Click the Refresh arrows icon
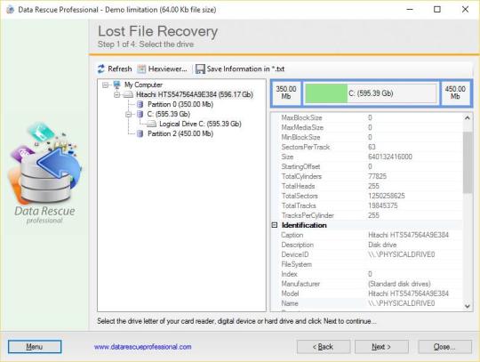 click(x=101, y=68)
